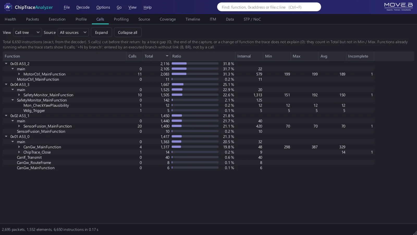The height and width of the screenshot is (235, 417).
Task: Click the Total column sort arrow
Action: tap(167, 56)
